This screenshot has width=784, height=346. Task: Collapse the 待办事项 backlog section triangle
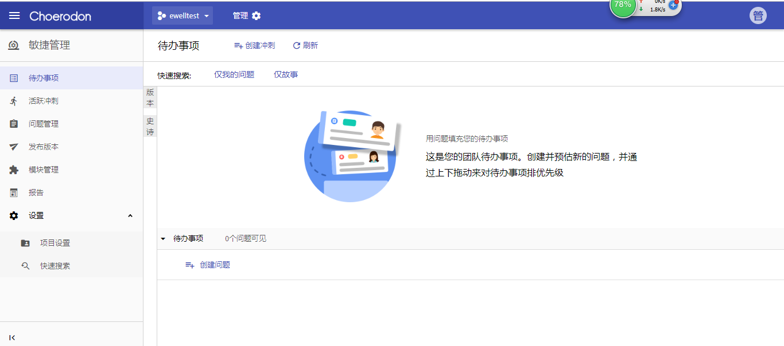[x=163, y=239]
